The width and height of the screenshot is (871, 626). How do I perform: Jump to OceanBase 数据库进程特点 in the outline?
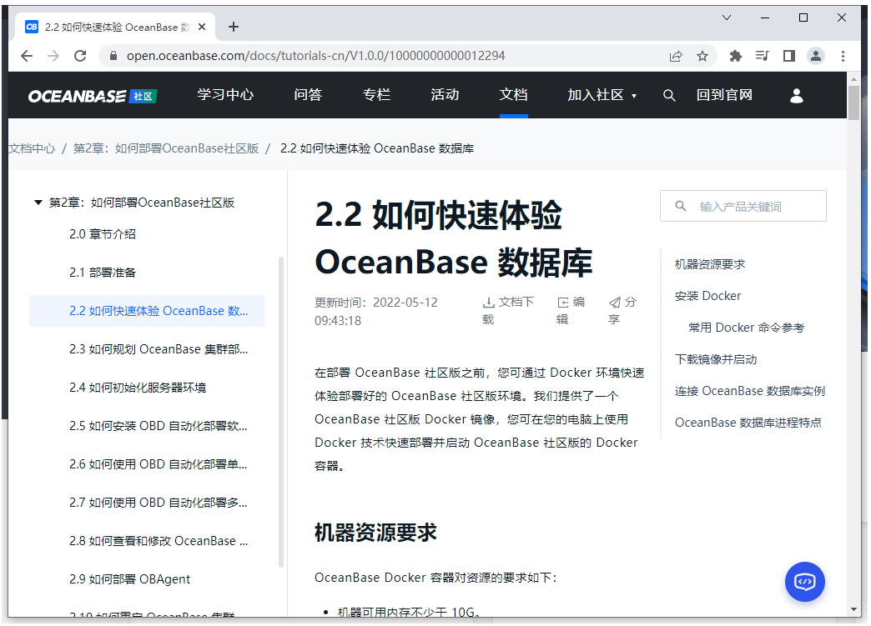tap(748, 423)
